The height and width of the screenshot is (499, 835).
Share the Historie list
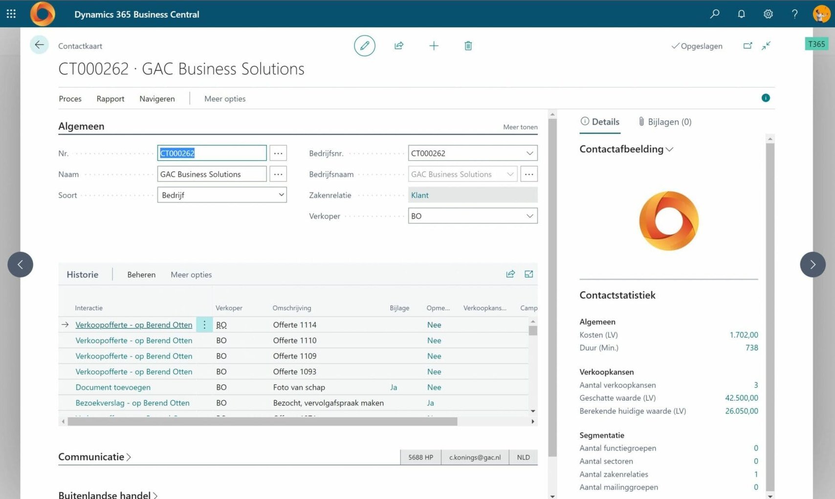point(510,274)
